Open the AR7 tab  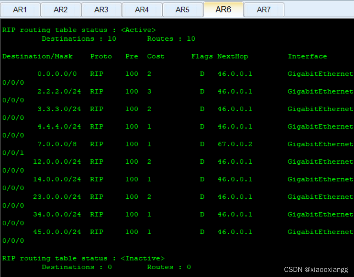pos(264,10)
